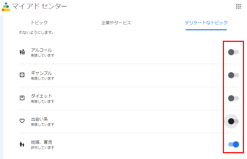247x159 pixels.
Task: Click the 出会い系 topic label
Action: [x=39, y=119]
